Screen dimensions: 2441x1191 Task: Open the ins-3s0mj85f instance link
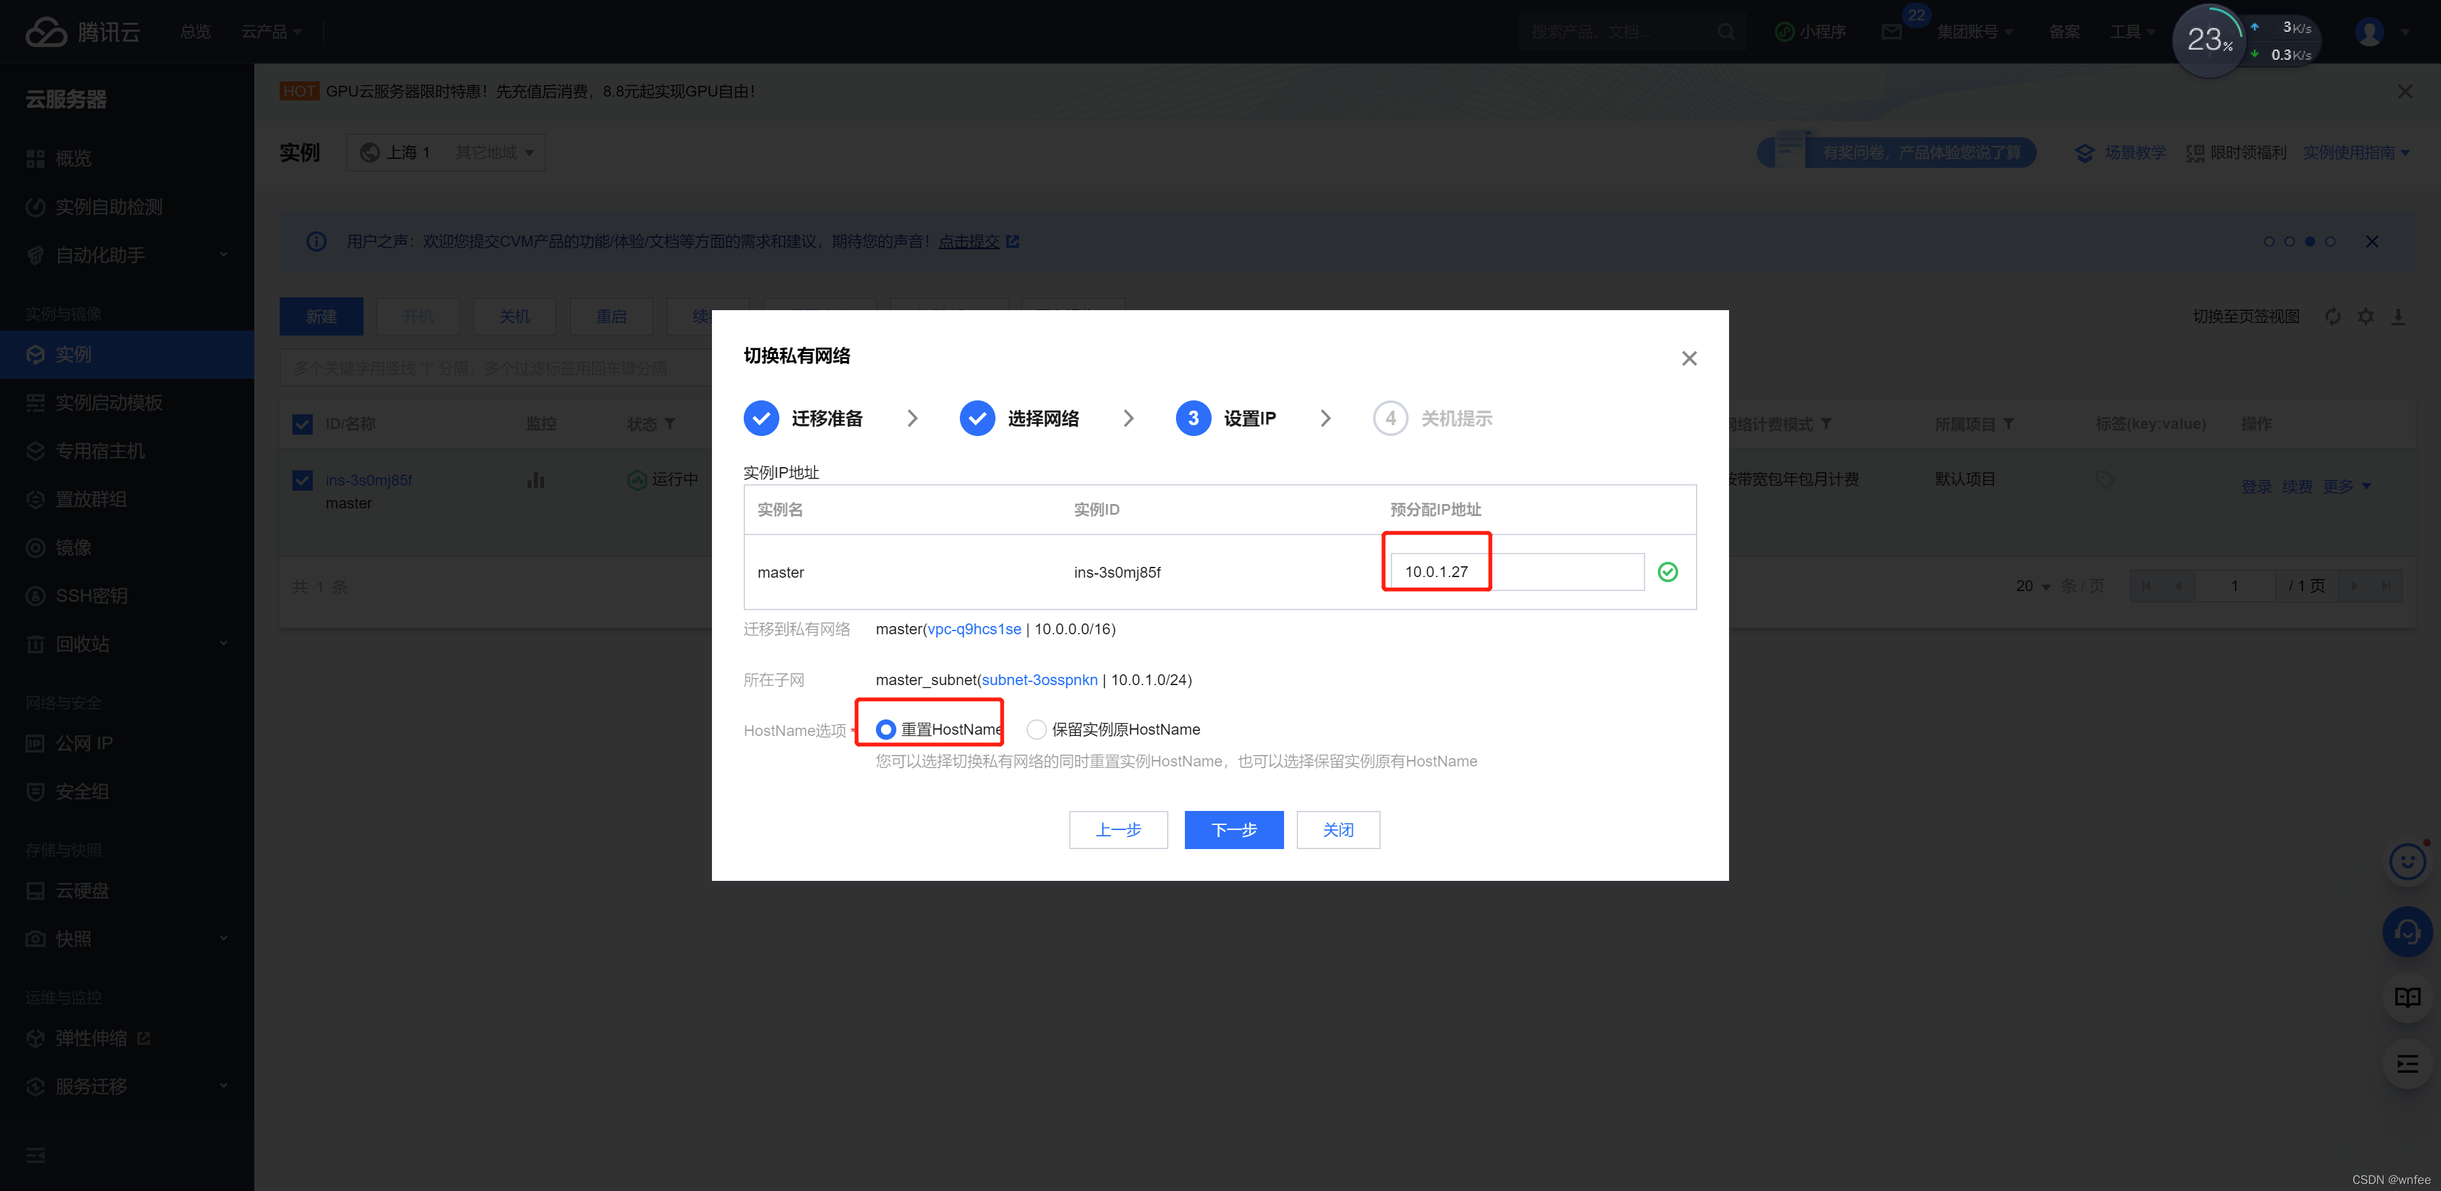(x=369, y=480)
